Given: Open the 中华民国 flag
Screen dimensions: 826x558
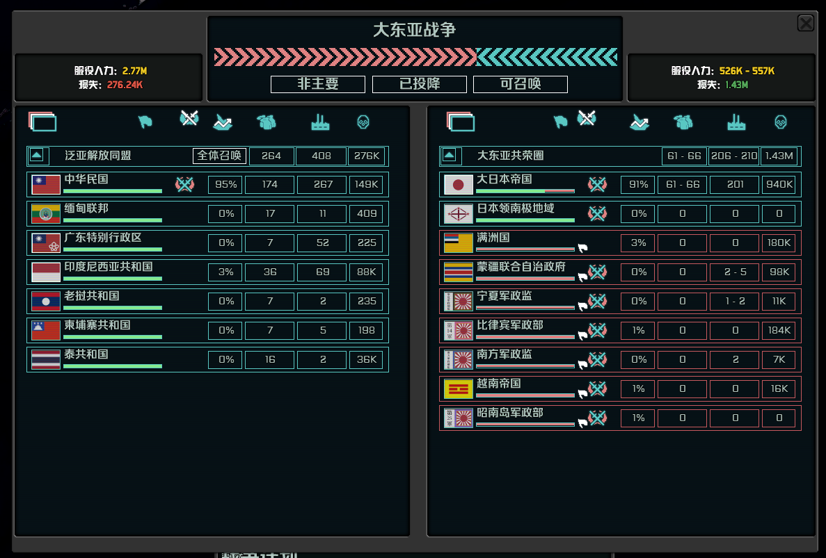Looking at the screenshot, I should tap(46, 185).
